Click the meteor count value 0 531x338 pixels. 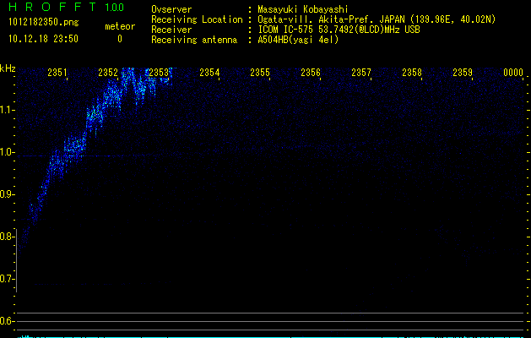point(120,39)
